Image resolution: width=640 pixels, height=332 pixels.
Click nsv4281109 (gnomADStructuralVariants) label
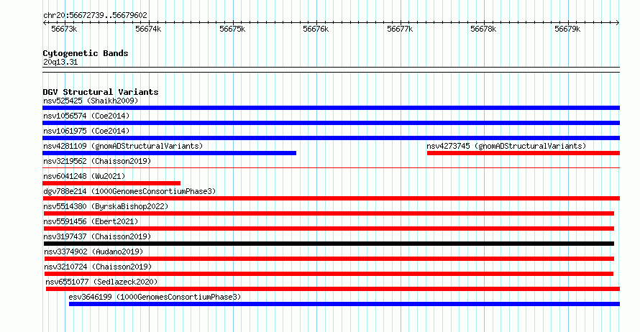(123, 146)
